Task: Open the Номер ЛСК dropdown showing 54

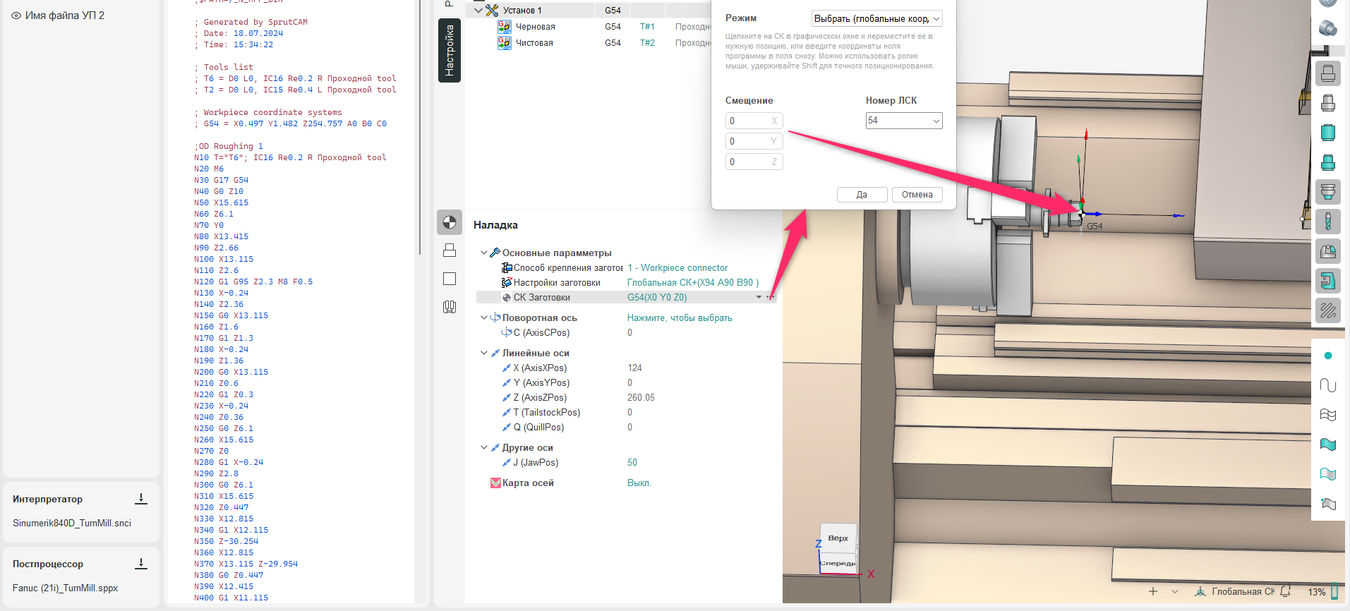Action: coord(903,121)
